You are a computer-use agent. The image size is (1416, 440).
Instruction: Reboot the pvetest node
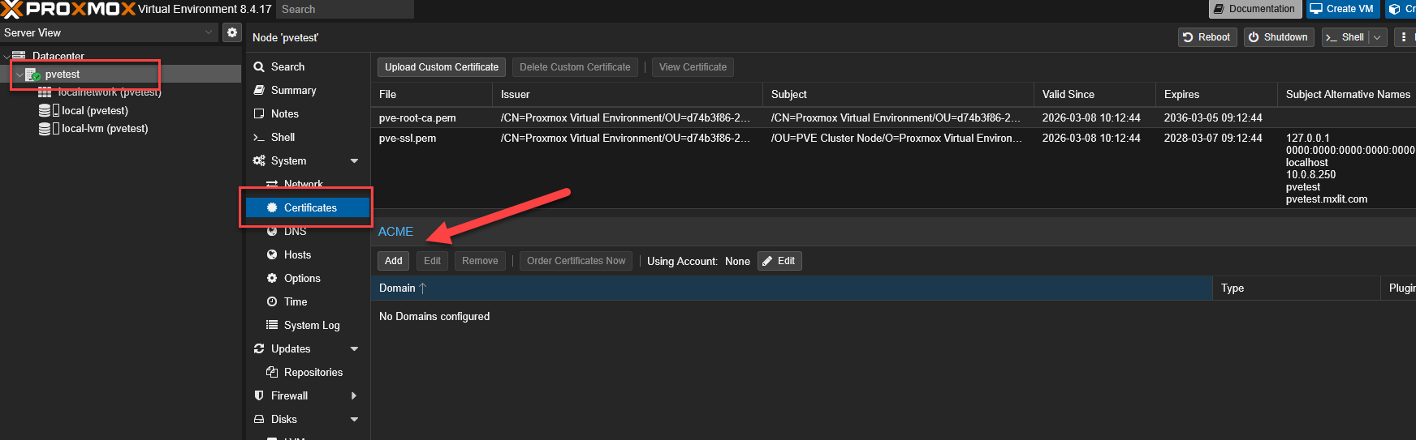click(1206, 37)
